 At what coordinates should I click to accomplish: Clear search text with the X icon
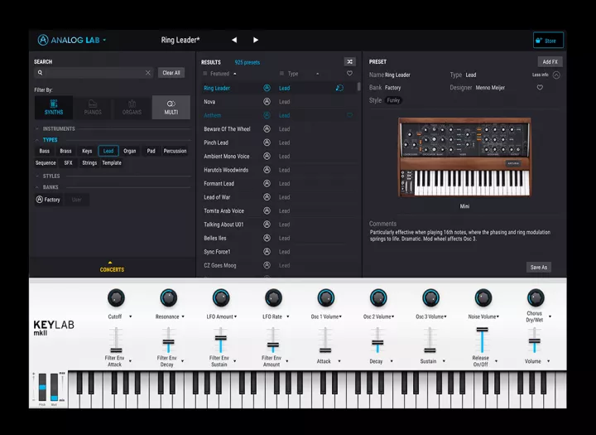(148, 73)
